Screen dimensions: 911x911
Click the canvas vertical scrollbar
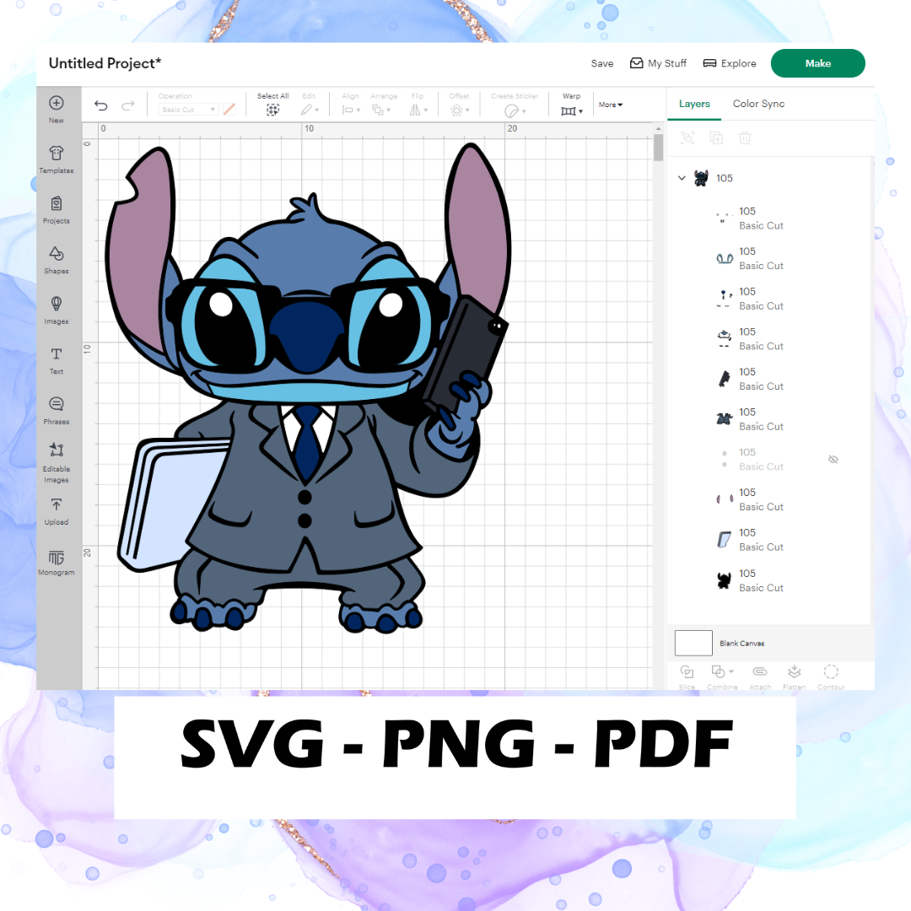coord(658,148)
